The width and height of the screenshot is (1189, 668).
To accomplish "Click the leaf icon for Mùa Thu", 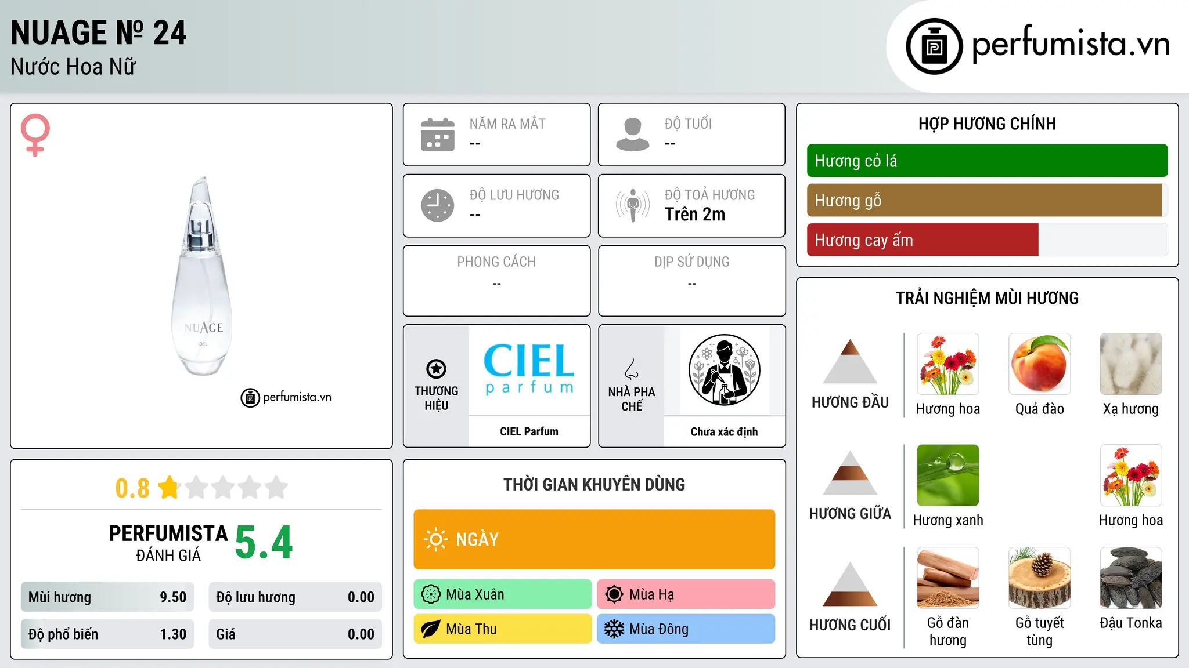I will (x=431, y=629).
